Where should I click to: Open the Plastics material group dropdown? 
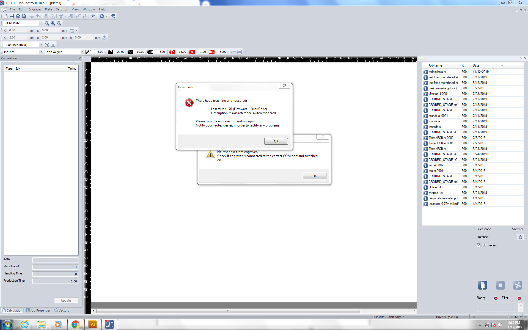(x=41, y=52)
